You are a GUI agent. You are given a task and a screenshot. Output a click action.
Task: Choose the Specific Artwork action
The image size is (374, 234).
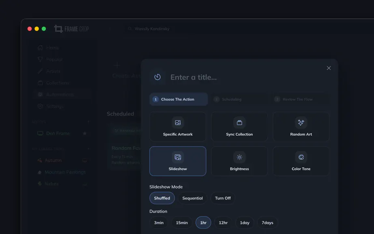(x=178, y=127)
